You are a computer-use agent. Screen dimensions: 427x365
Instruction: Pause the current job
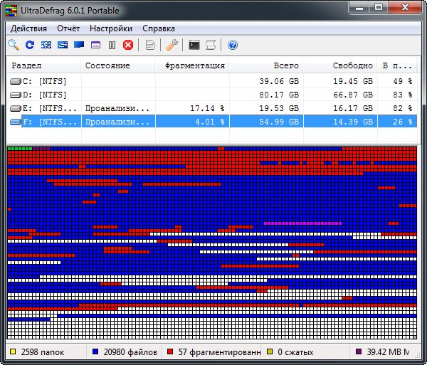[x=112, y=45]
